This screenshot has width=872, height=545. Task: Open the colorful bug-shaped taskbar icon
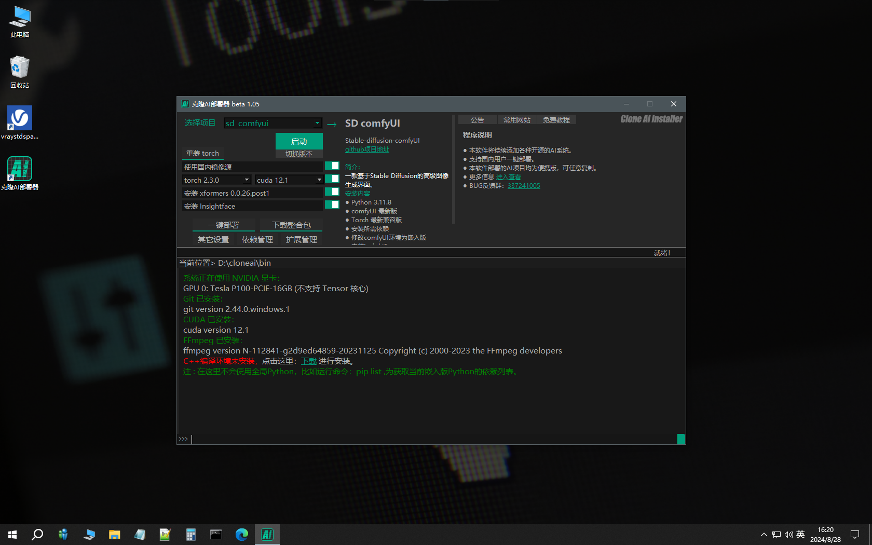click(x=63, y=535)
